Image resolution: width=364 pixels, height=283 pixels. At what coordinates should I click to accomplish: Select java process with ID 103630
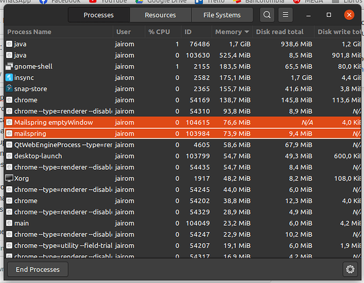point(183,55)
